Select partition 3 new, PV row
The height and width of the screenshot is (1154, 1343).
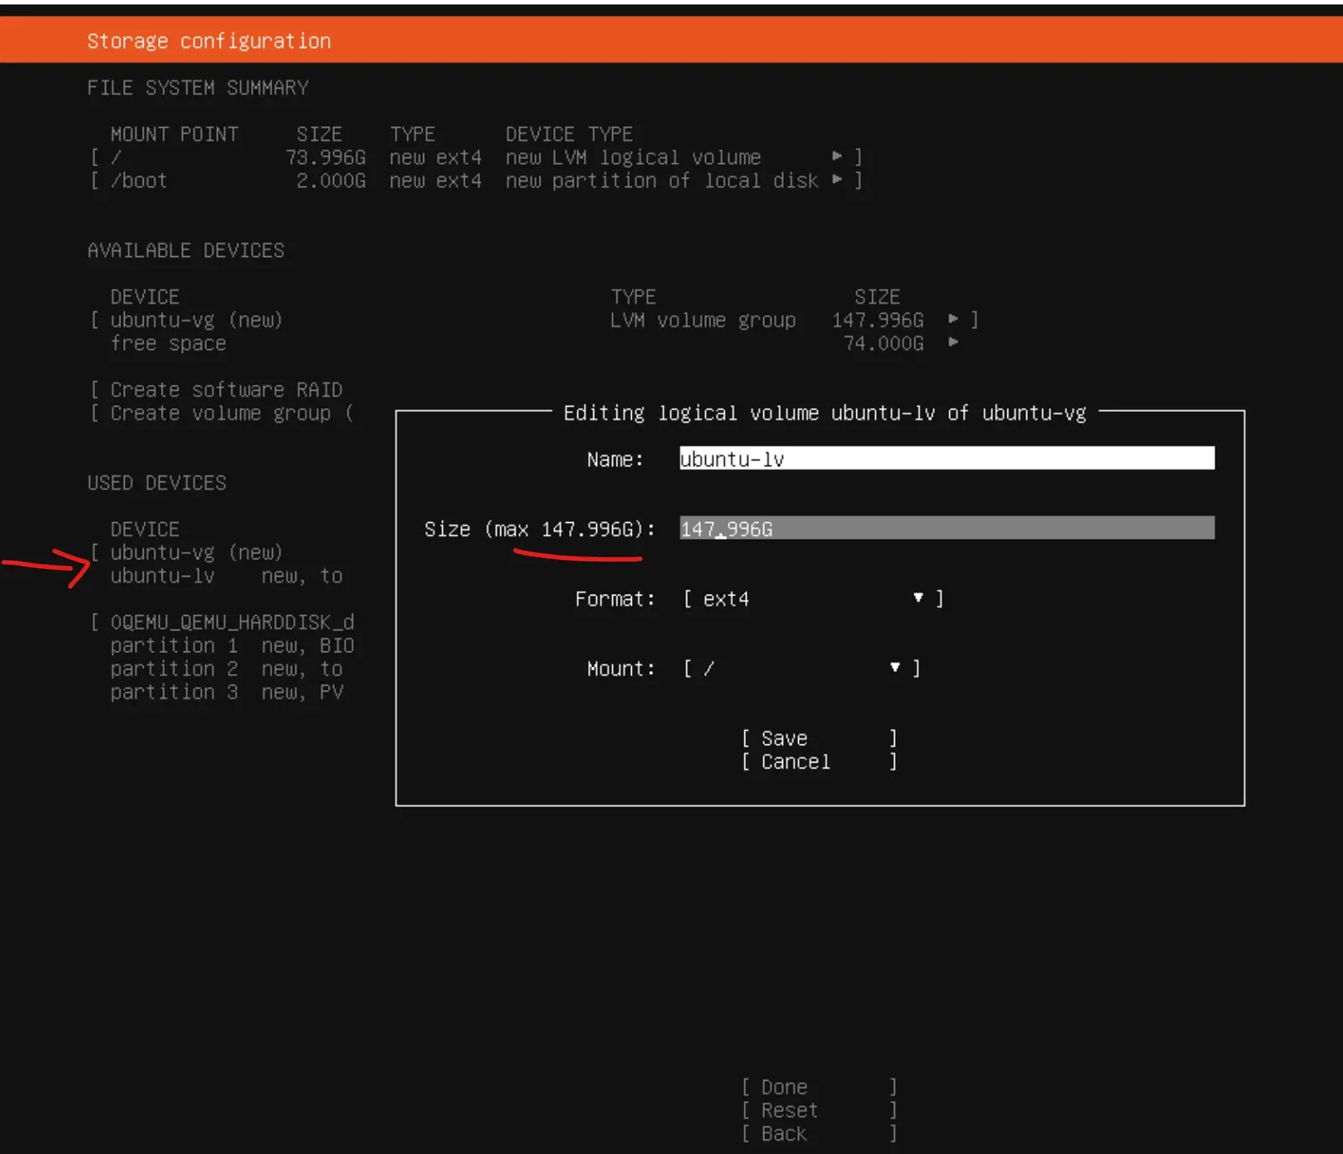(x=227, y=692)
